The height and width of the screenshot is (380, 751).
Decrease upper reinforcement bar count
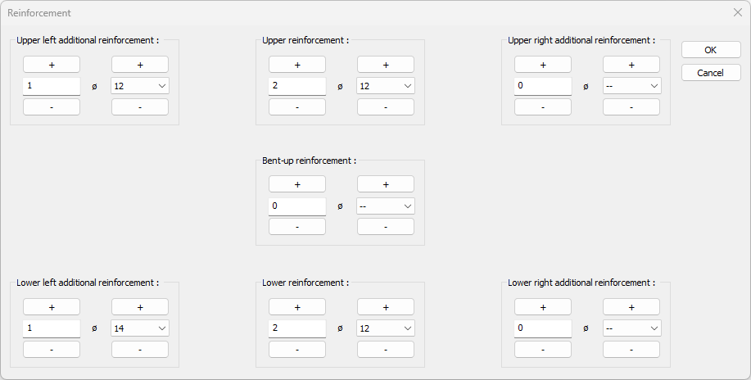(297, 107)
